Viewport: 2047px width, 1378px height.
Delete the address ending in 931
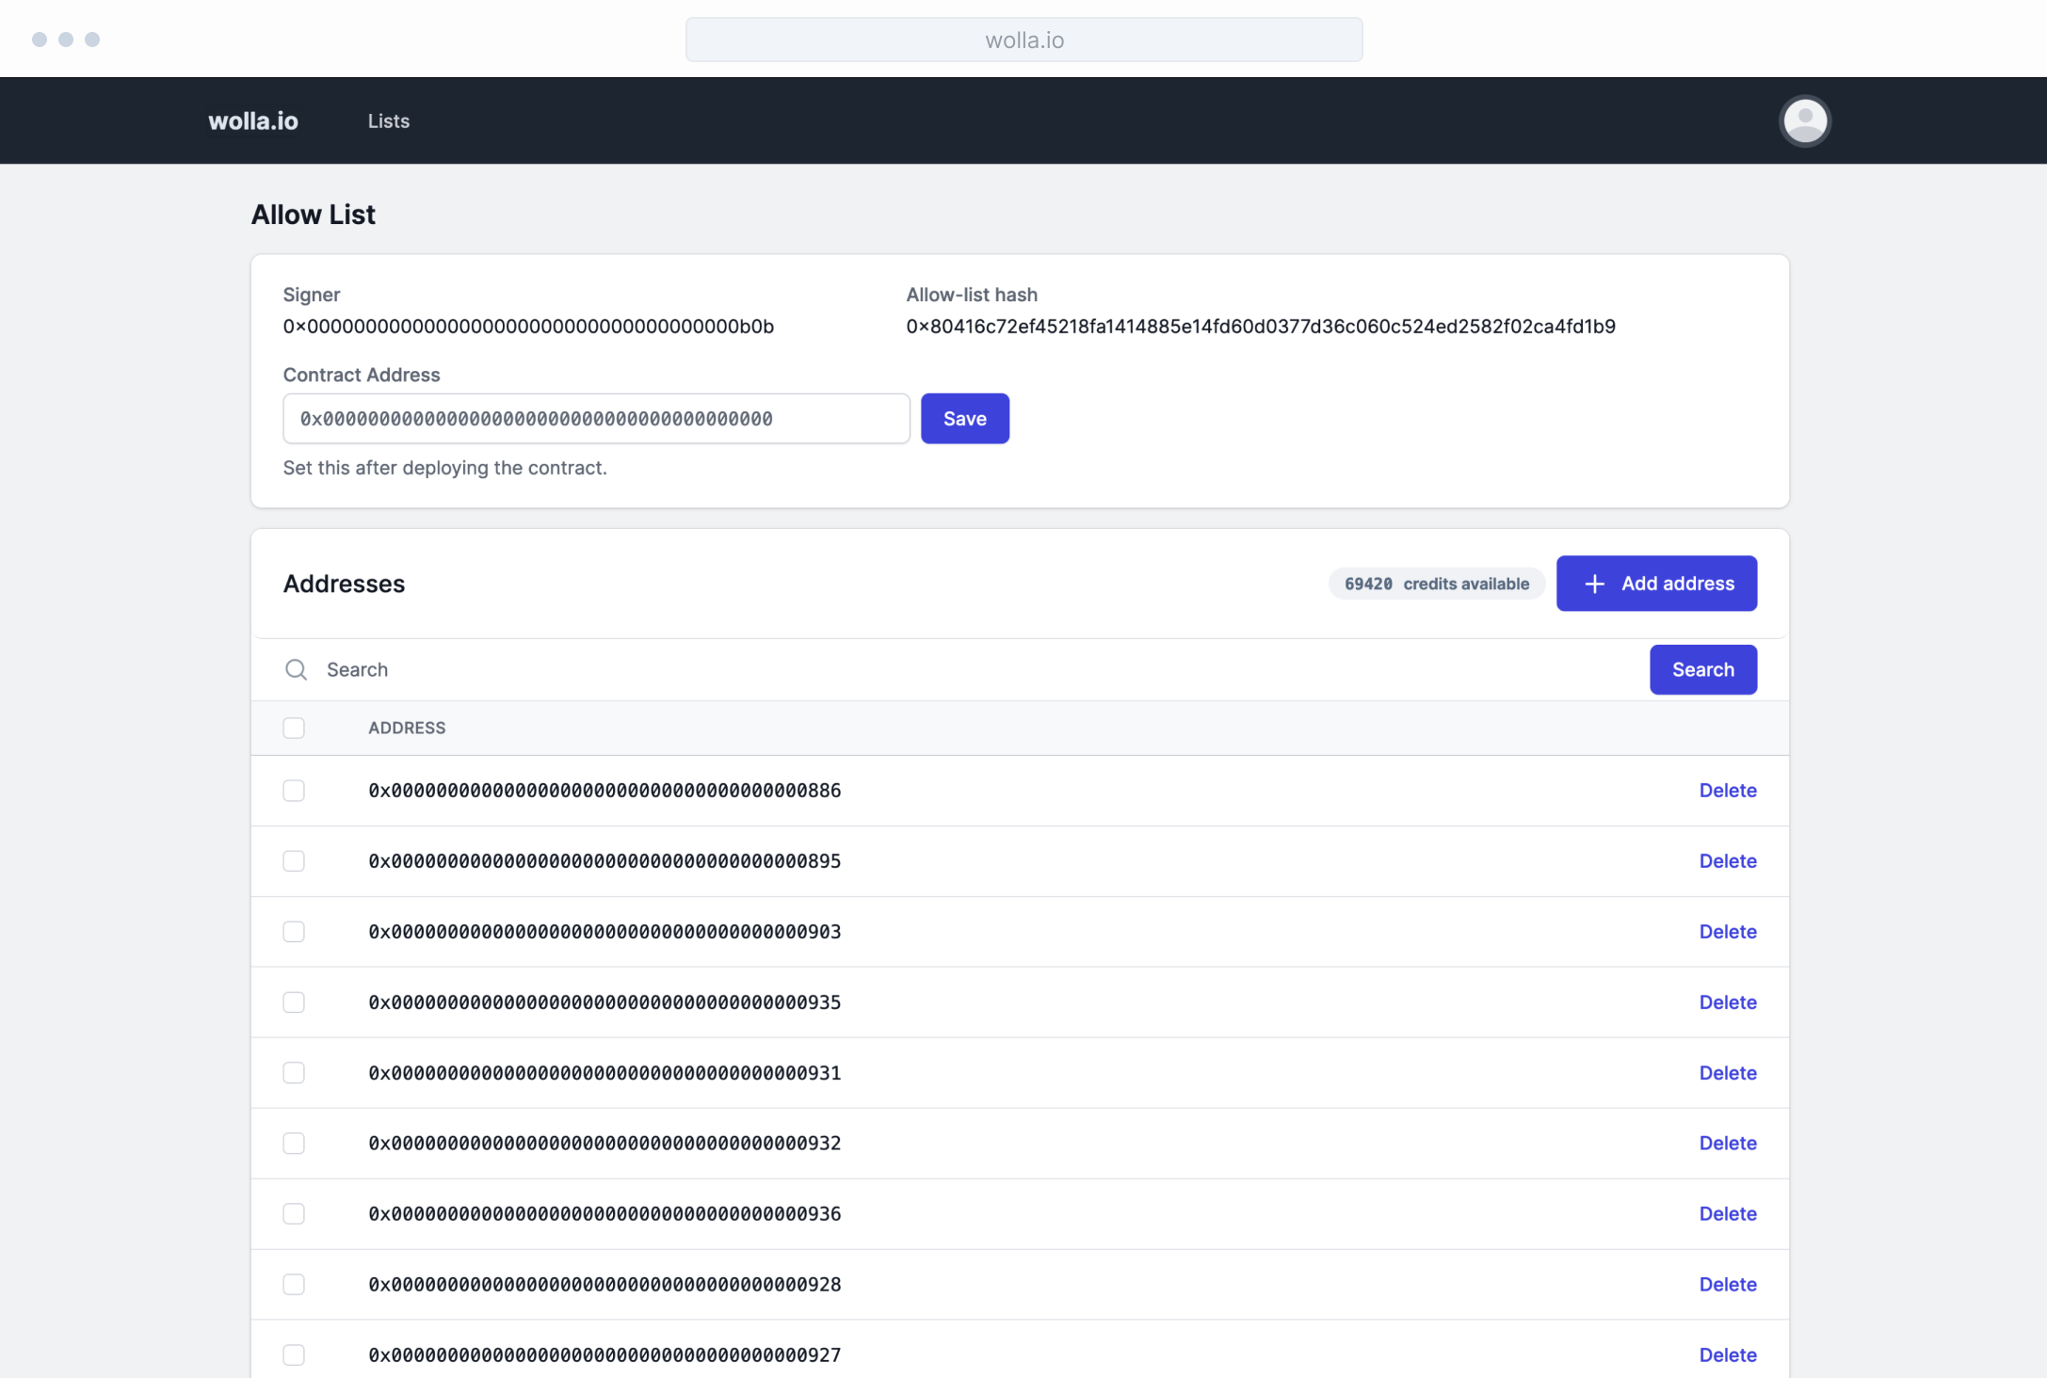[1727, 1073]
